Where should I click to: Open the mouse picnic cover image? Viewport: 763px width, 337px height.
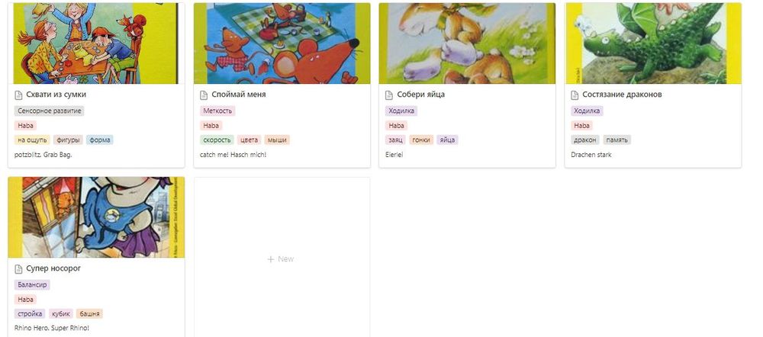click(x=282, y=43)
